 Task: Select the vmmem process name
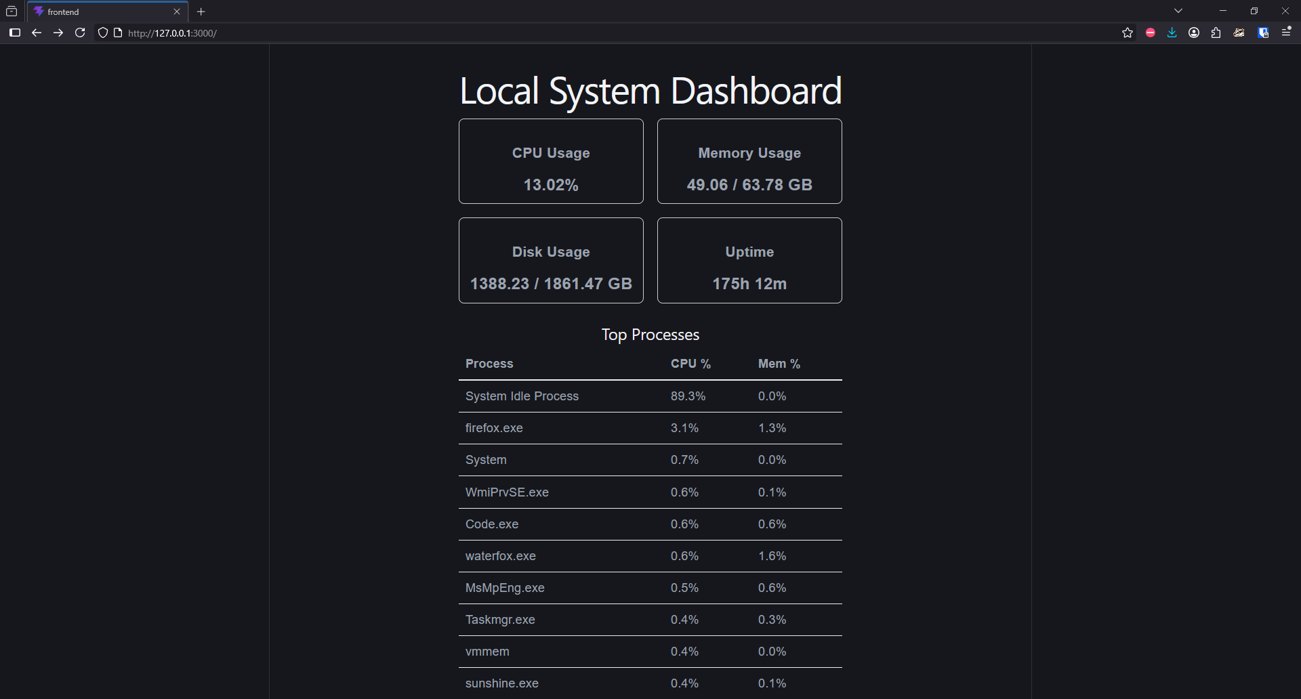487,652
